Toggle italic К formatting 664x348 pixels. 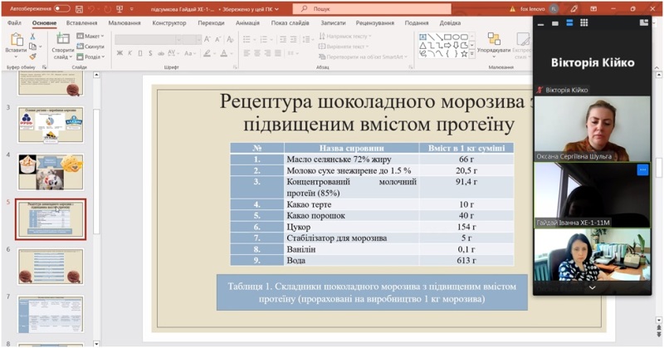click(x=130, y=53)
